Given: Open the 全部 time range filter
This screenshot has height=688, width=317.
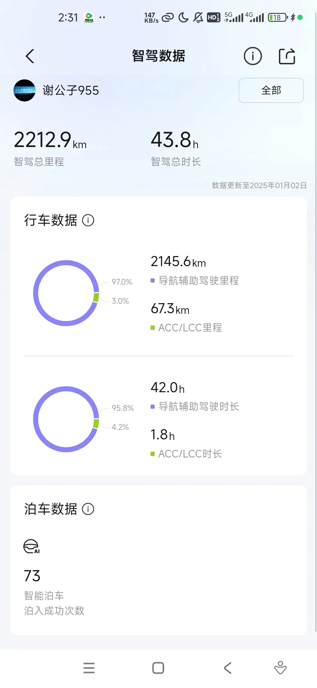Looking at the screenshot, I should click(271, 90).
